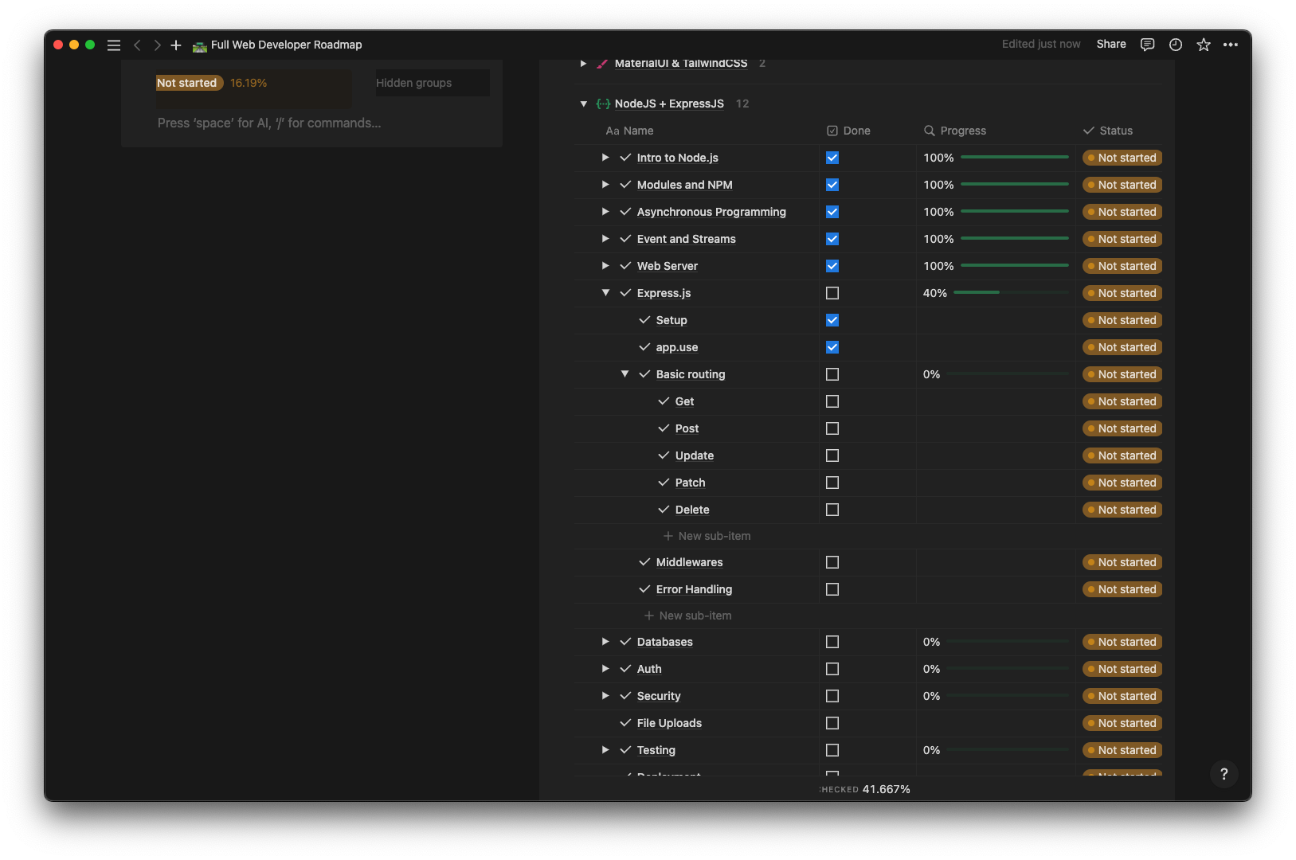Expand the Databases row

(x=605, y=642)
